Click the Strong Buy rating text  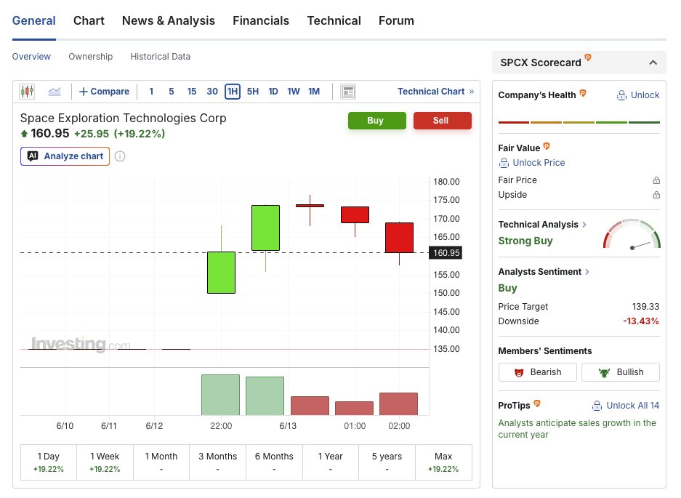tap(525, 241)
